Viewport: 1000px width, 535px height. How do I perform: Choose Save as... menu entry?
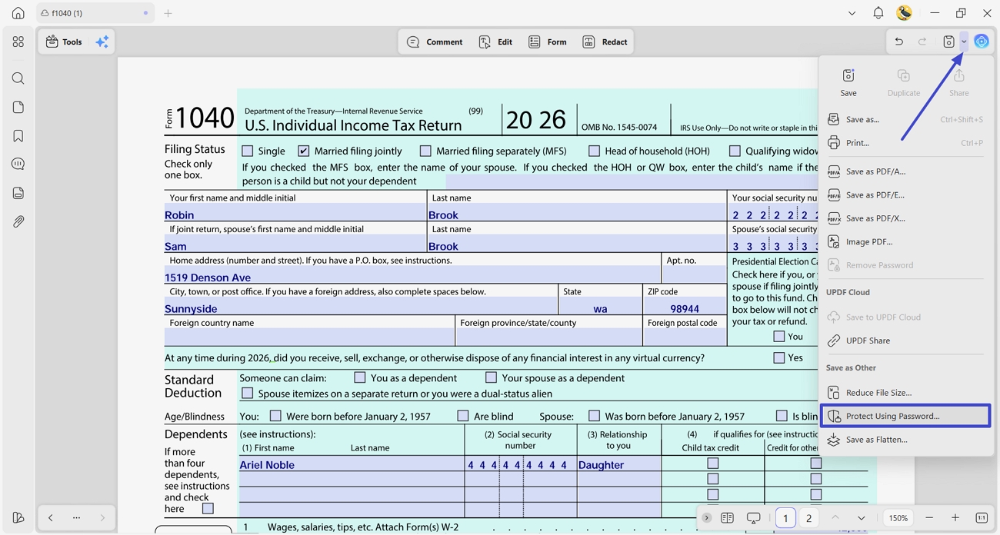click(x=905, y=119)
